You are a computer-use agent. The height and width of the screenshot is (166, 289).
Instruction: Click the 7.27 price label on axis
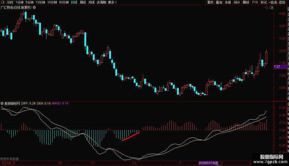(277, 67)
